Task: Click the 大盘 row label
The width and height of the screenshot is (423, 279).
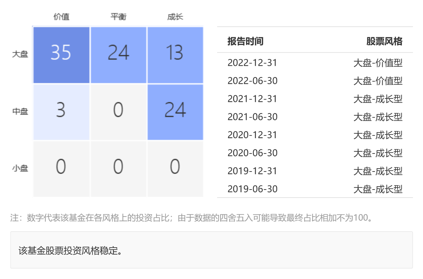Action: pyautogui.click(x=20, y=54)
